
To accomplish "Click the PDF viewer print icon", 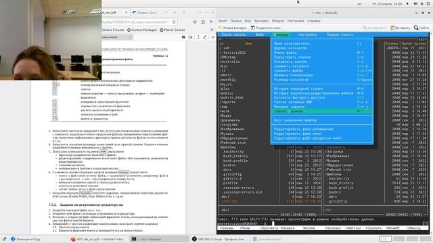I will [183, 37].
